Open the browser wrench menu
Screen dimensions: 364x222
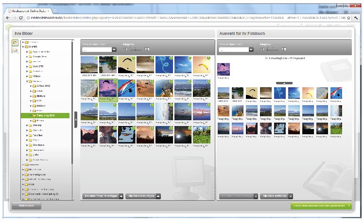pyautogui.click(x=356, y=18)
